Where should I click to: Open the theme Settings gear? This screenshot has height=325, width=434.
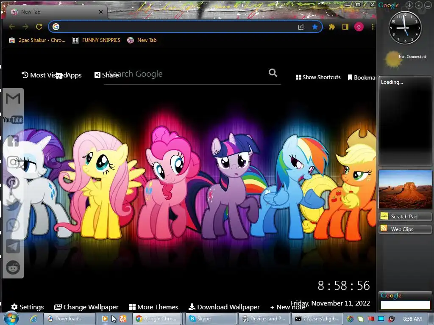pos(28,307)
